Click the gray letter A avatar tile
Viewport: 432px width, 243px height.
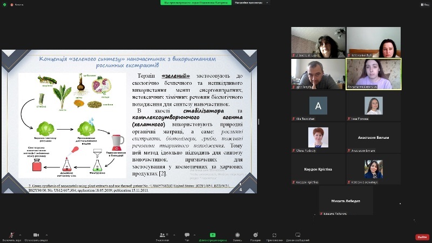tap(318, 105)
